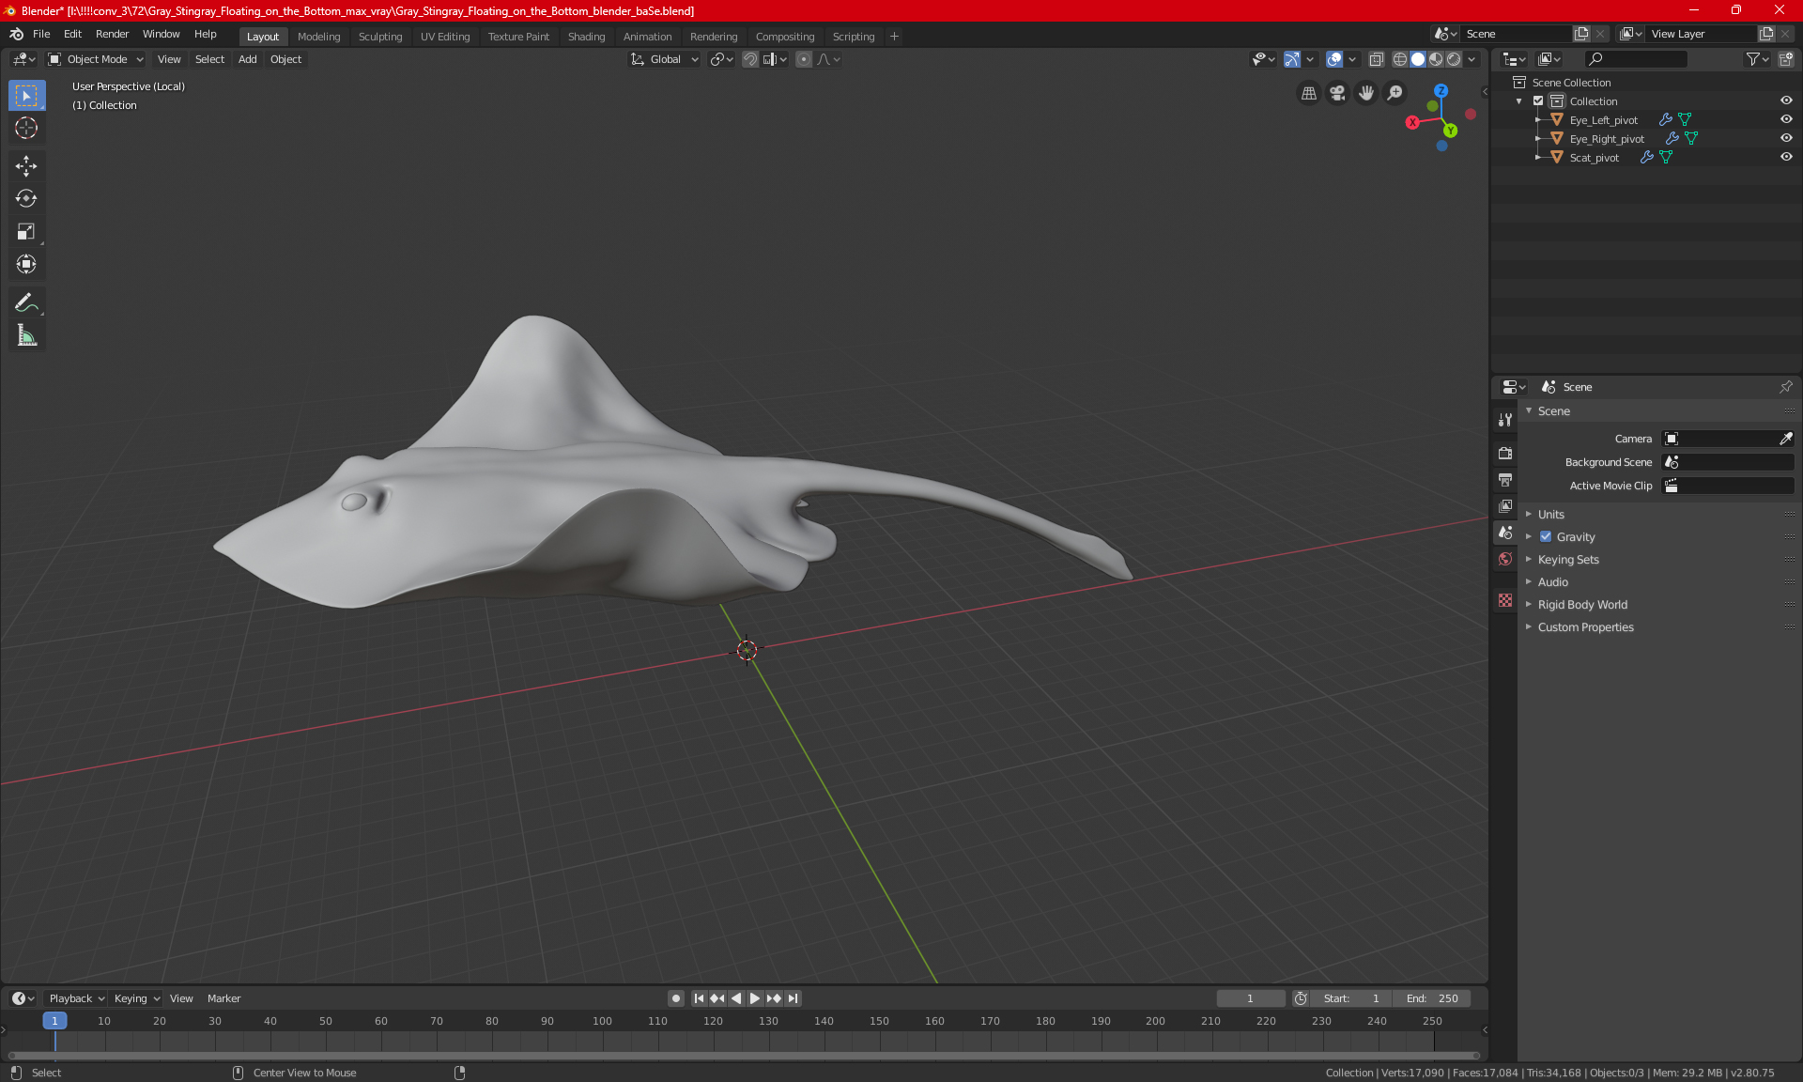Jump to the timeline start frame
Image resolution: width=1803 pixels, height=1082 pixels.
[699, 998]
